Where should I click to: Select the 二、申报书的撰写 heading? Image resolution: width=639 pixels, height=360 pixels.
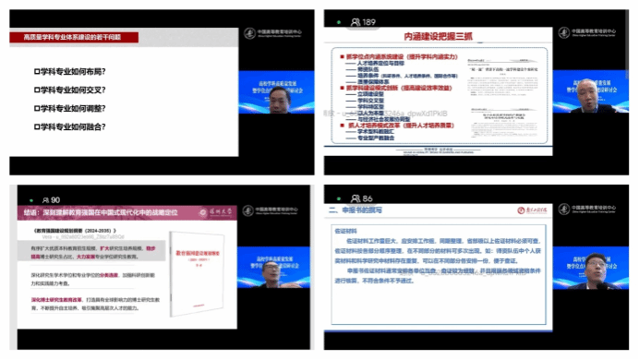tap(356, 210)
